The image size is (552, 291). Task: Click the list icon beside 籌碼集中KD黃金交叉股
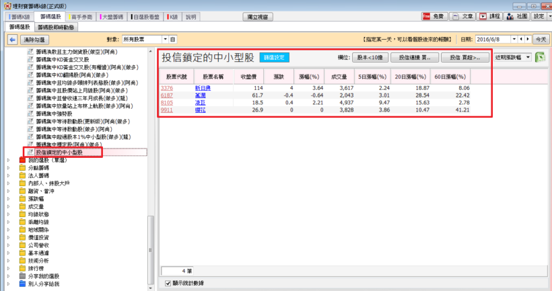pos(30,59)
